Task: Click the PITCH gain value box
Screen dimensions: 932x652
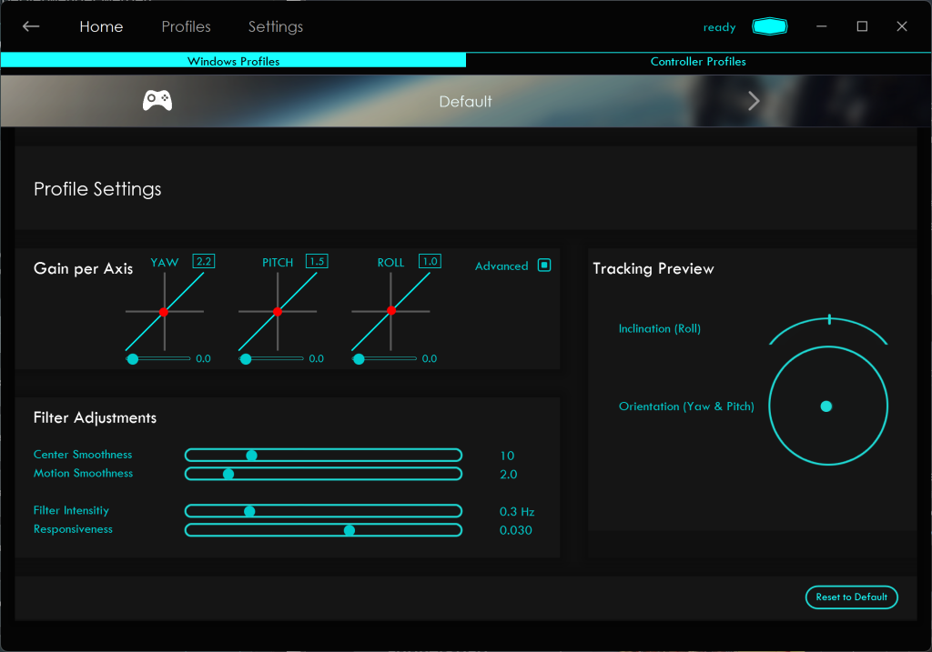Action: tap(317, 261)
